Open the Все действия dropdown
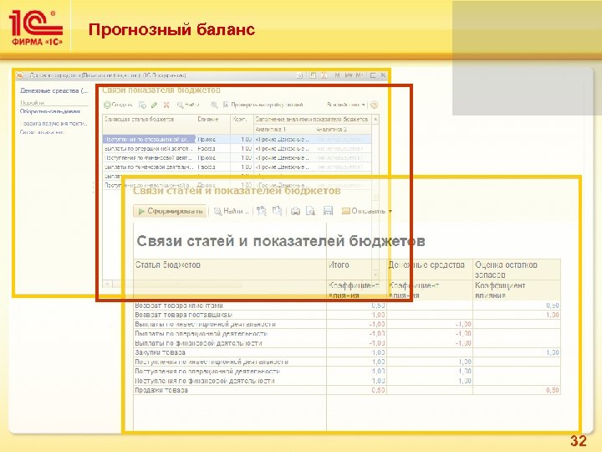 point(345,105)
